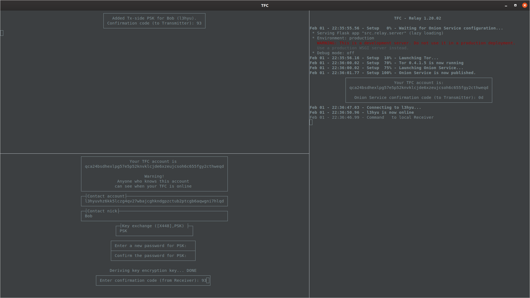The image size is (530, 298).
Task: Click the 'Key exchange ([X448],PSK)' label
Action: [153, 226]
